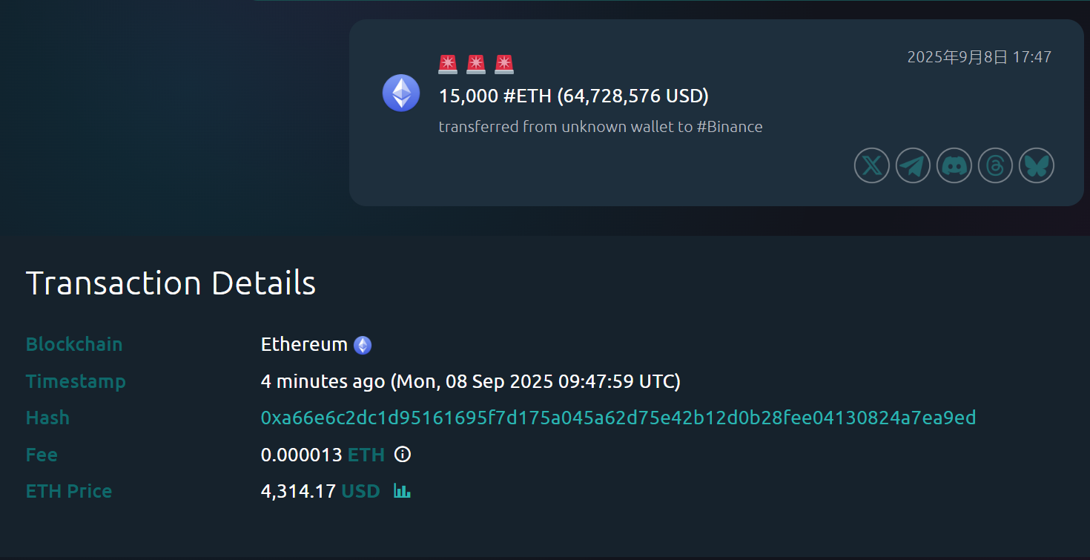This screenshot has width=1090, height=560.
Task: Open the Discord share icon
Action: 954,165
